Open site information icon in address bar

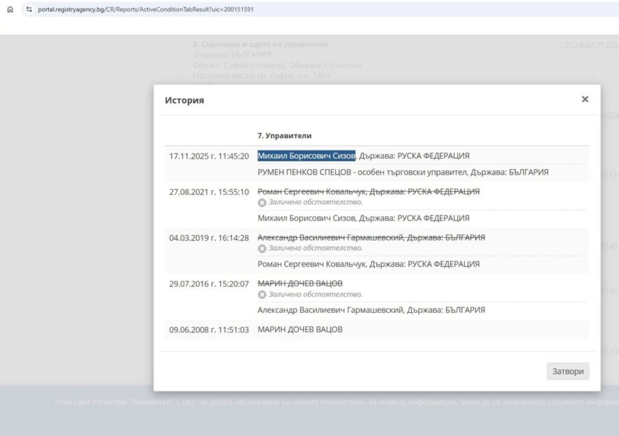coord(28,10)
